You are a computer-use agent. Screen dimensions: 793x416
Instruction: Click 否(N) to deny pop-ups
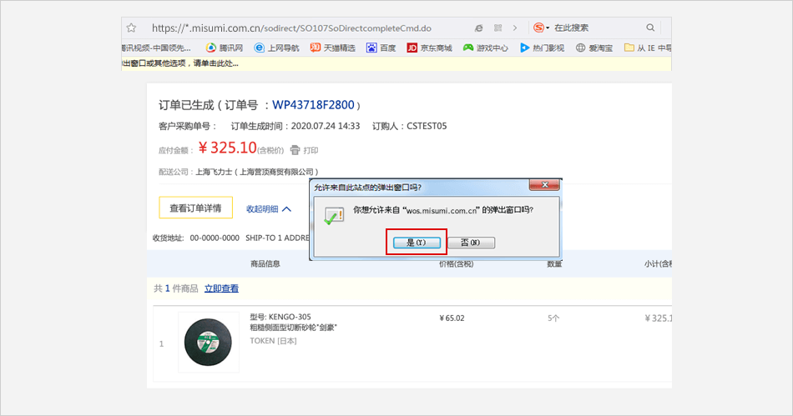pos(471,243)
